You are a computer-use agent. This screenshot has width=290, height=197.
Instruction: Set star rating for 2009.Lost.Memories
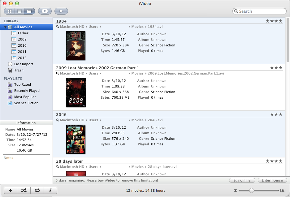[x=276, y=68]
